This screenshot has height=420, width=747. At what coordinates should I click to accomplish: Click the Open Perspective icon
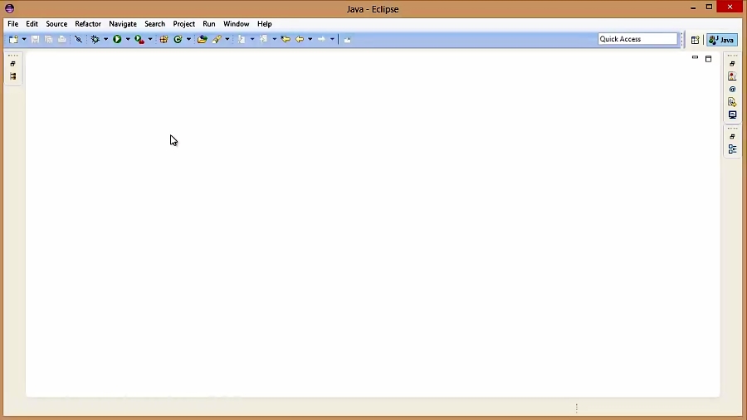tap(695, 40)
